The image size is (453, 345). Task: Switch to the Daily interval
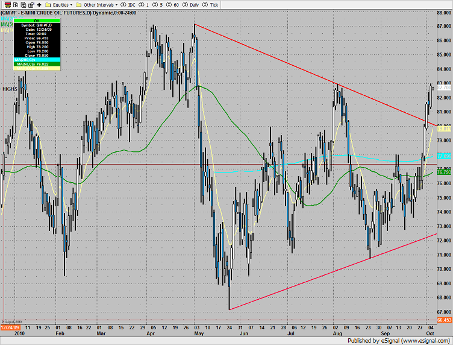[190, 5]
